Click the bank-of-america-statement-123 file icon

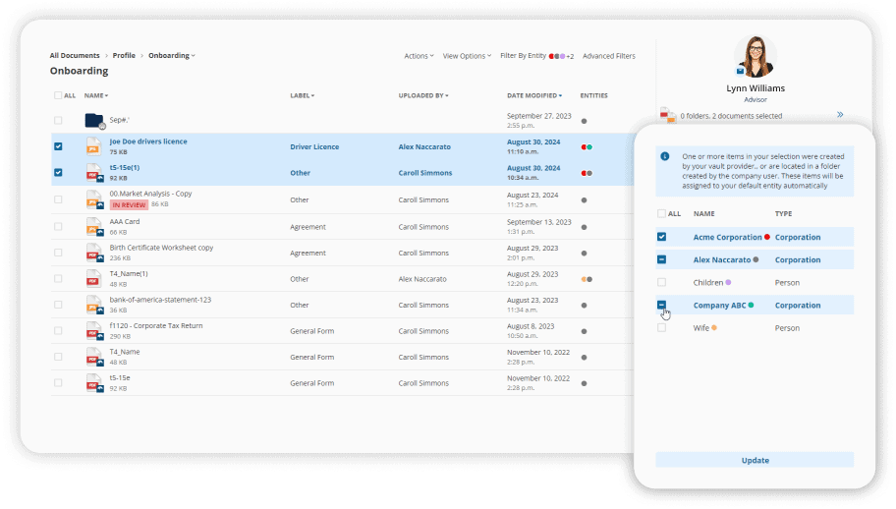pos(94,305)
